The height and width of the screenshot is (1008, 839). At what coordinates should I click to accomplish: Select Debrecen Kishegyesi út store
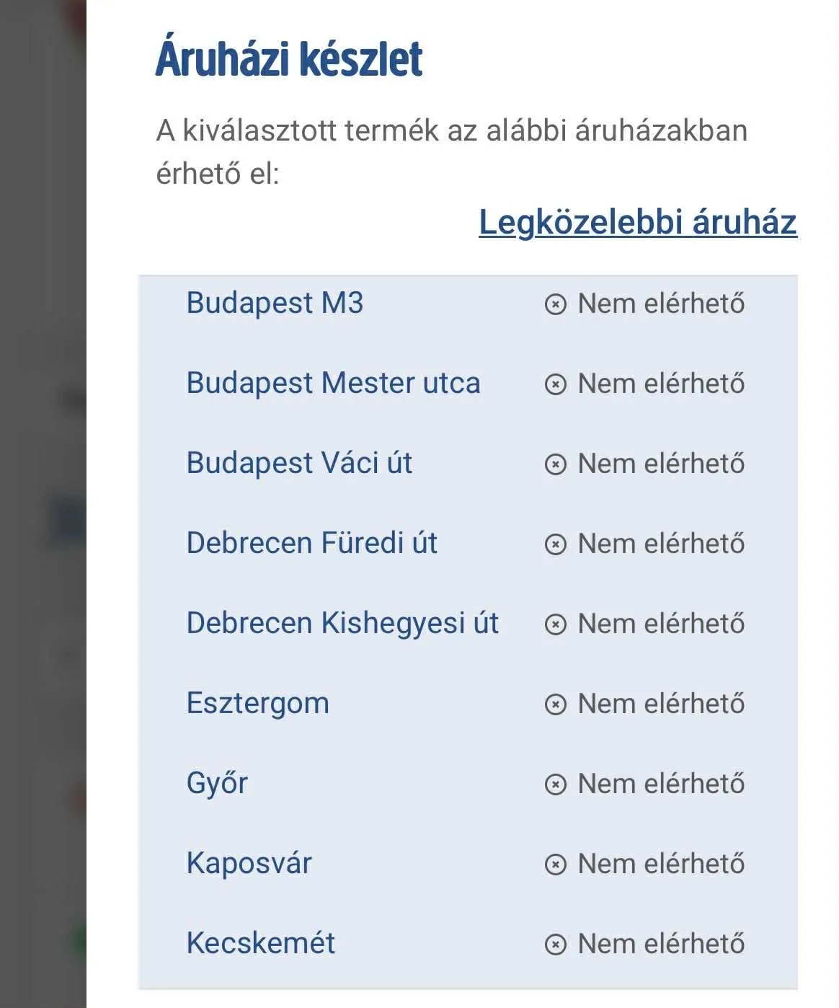(342, 624)
